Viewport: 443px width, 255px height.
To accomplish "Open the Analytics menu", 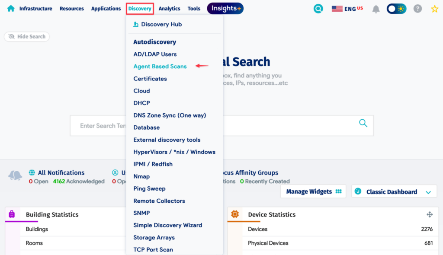I will [169, 9].
